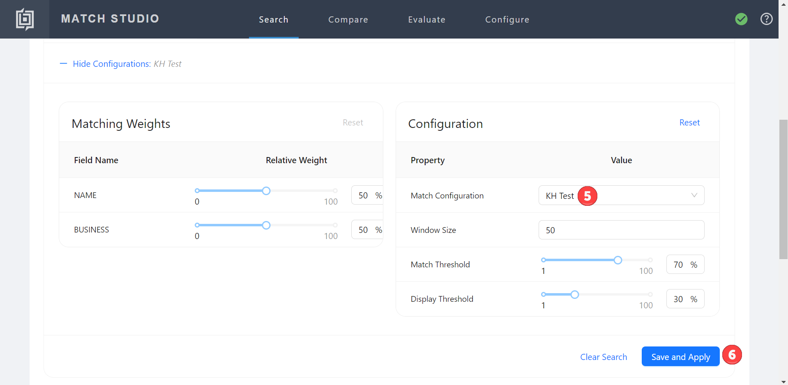This screenshot has width=788, height=385.
Task: Open the Match Configuration dropdown arrow
Action: (694, 195)
